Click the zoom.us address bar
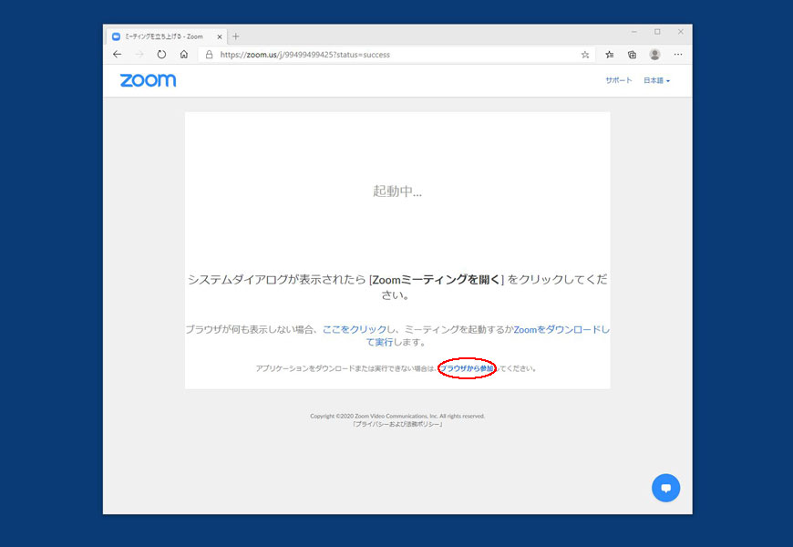This screenshot has height=547, width=793. [397, 55]
